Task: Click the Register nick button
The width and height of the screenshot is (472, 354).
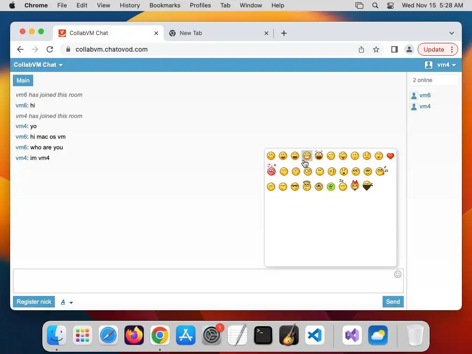Action: tap(34, 301)
